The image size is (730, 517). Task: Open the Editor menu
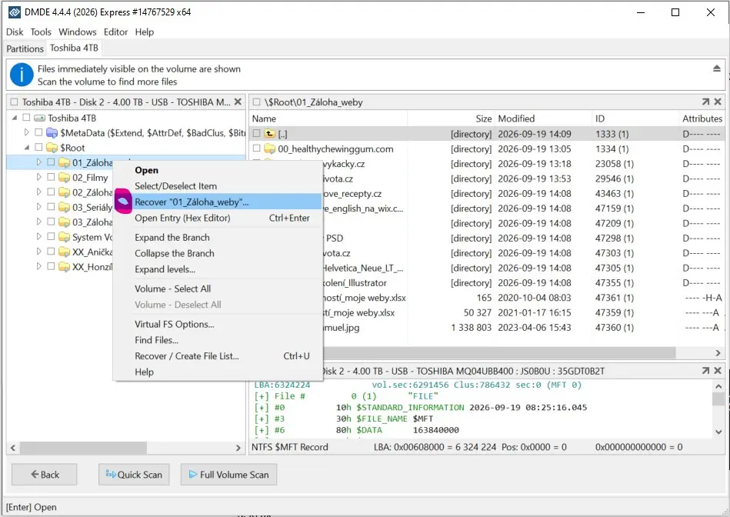(115, 32)
